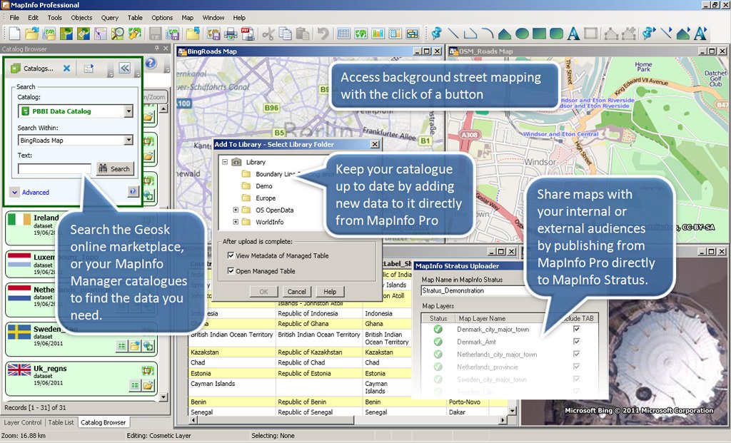Open Symbol Style pushpin with arrow icon

[649, 34]
